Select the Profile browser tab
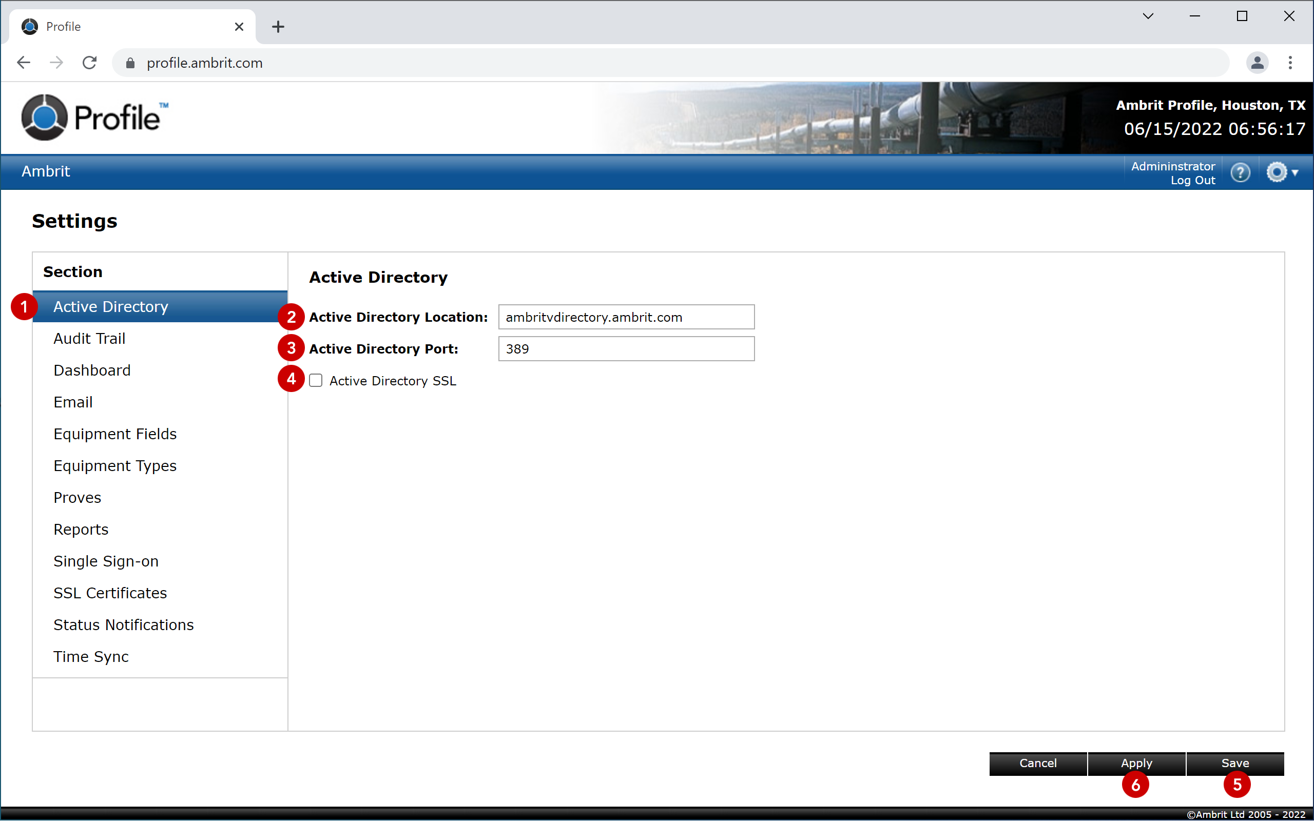 (132, 27)
